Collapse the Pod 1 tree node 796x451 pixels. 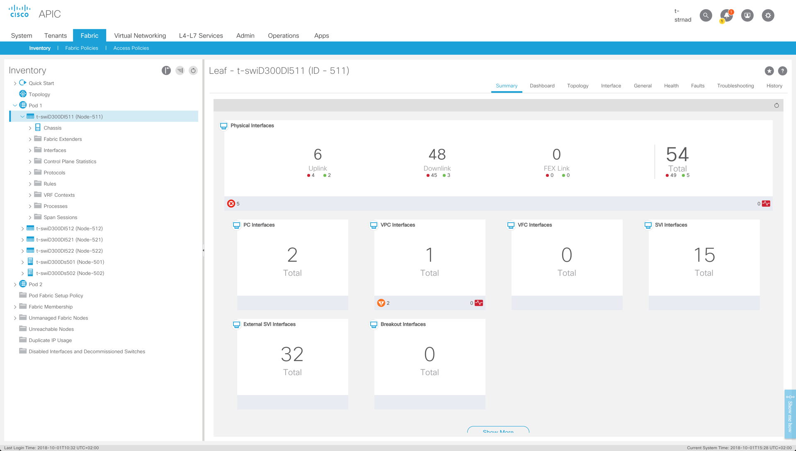[x=15, y=106]
